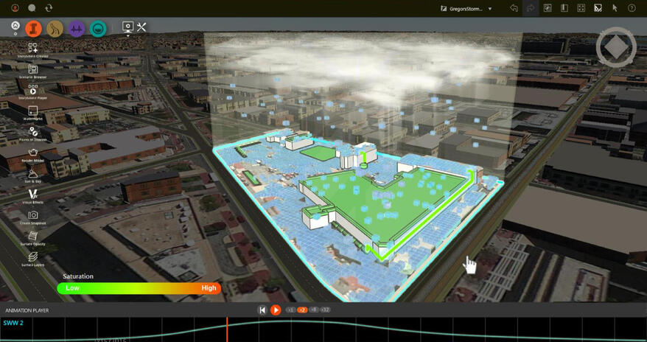
Task: Select the purple bridge design tools icon
Action: (x=76, y=29)
